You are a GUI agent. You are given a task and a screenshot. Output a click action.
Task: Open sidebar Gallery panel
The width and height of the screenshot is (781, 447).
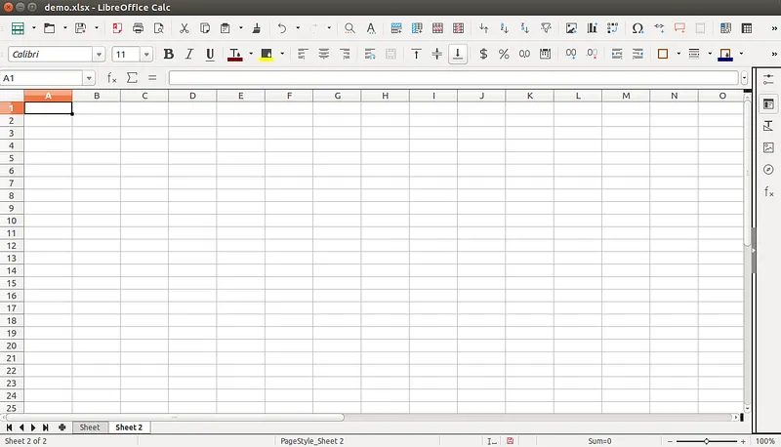coord(768,147)
